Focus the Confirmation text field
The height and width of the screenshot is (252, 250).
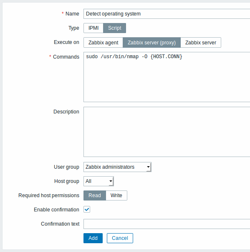coord(167,224)
